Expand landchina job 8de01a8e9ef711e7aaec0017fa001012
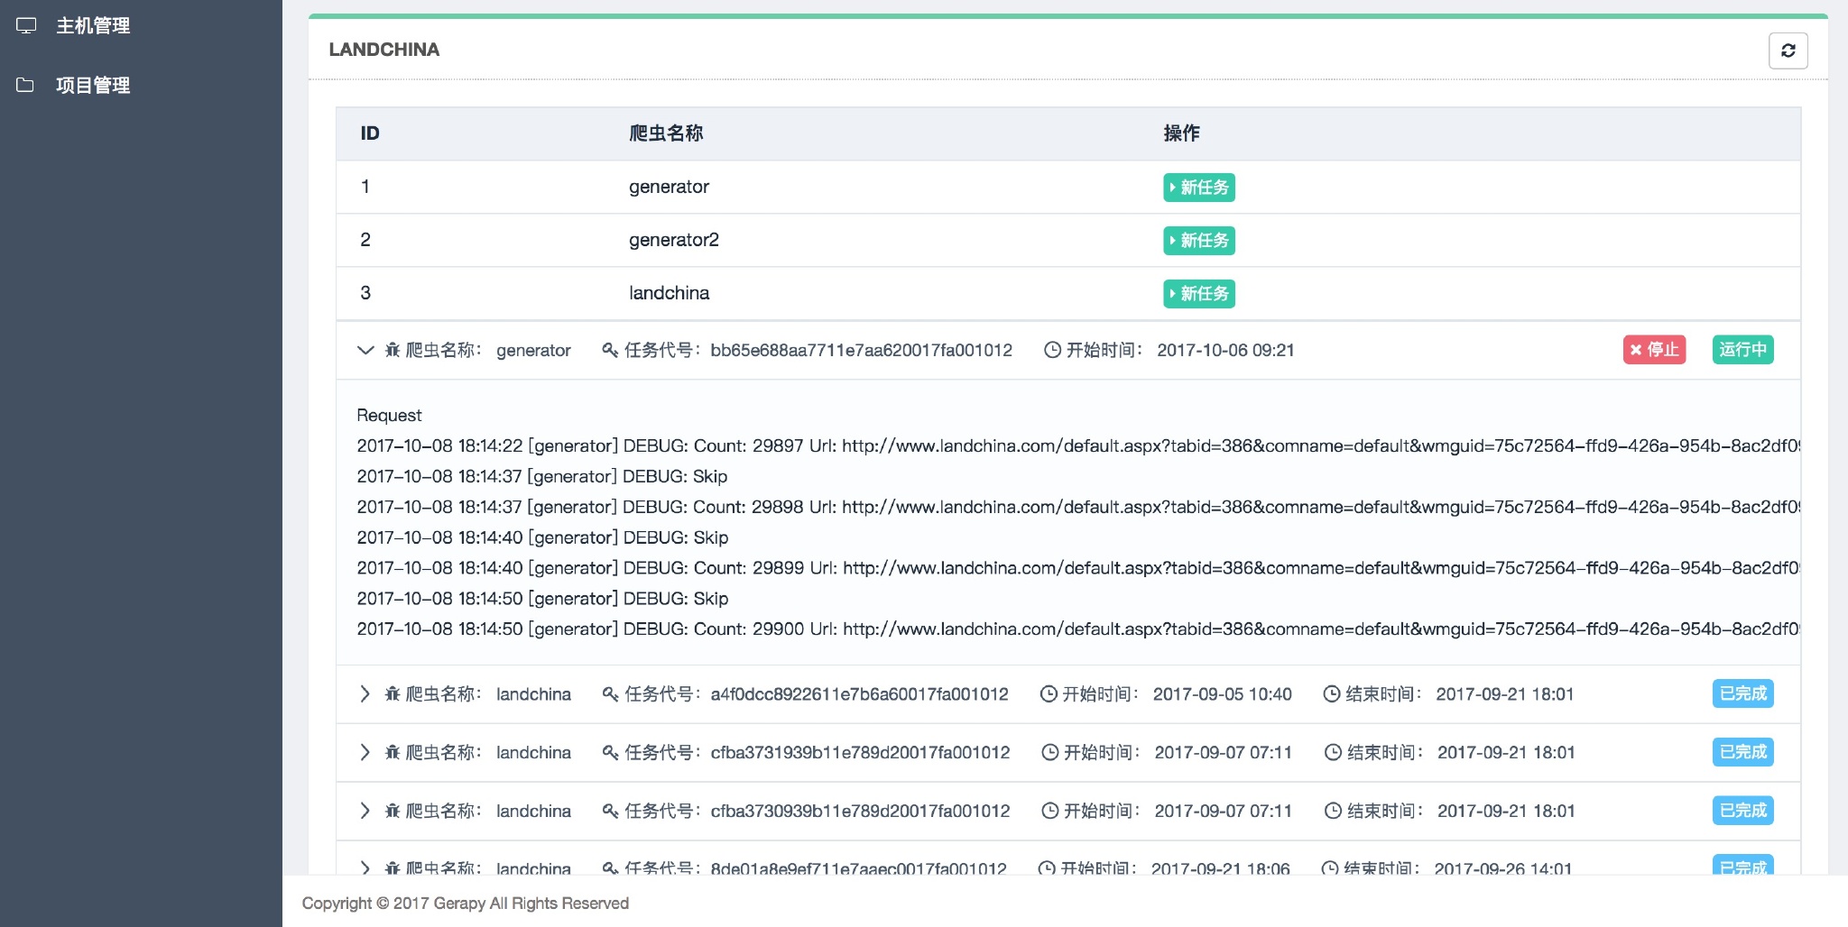This screenshot has width=1848, height=927. click(365, 868)
